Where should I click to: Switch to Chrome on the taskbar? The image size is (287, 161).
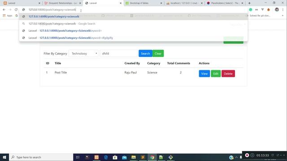[152, 157]
